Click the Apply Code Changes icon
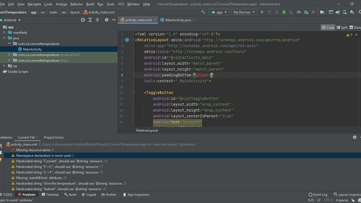This screenshot has height=203, width=361. (x=277, y=12)
